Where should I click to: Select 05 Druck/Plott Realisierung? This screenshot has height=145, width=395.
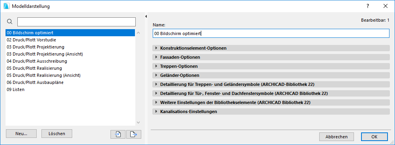click(70, 68)
